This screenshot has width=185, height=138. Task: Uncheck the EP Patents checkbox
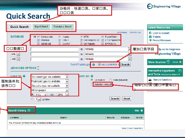click(103, 44)
